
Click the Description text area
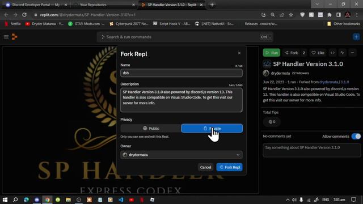pos(181,100)
